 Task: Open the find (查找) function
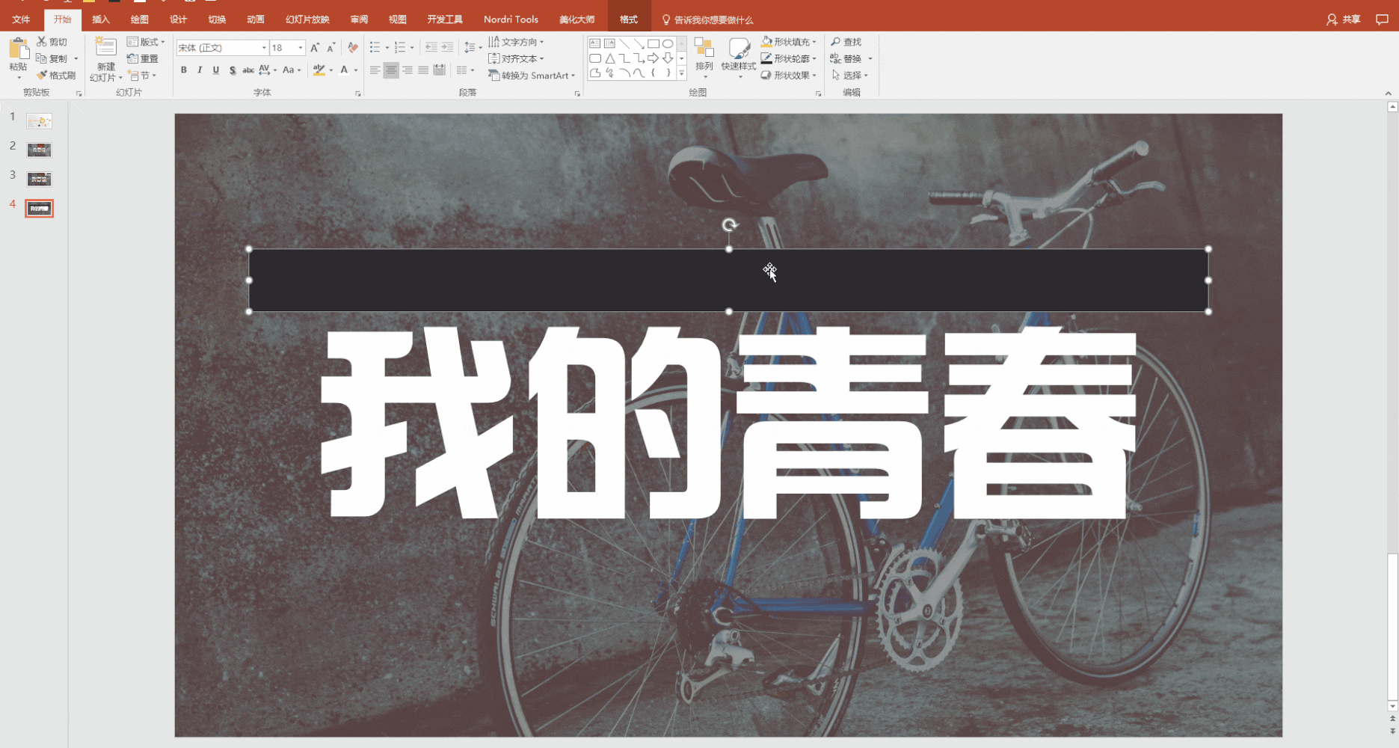click(x=847, y=42)
